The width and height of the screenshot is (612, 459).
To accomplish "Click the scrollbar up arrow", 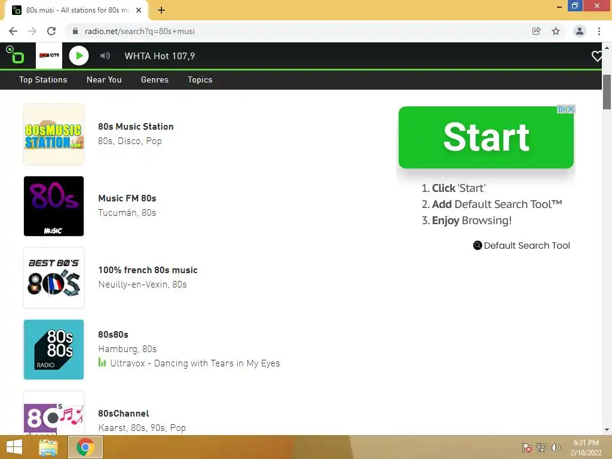I will (x=607, y=47).
